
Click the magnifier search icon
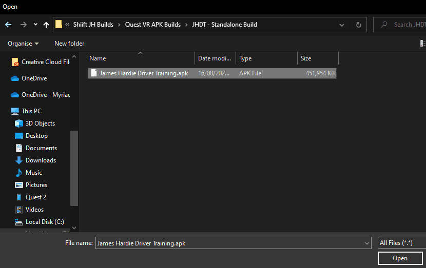384,25
